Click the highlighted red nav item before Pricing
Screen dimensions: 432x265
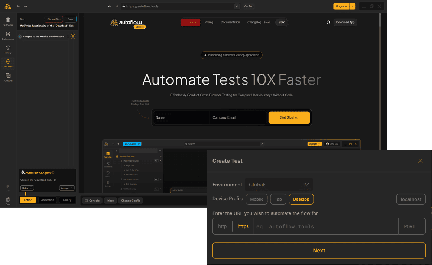tap(191, 22)
